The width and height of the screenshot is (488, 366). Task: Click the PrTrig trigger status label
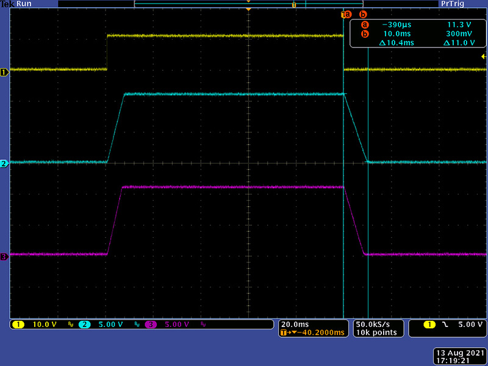pyautogui.click(x=452, y=4)
